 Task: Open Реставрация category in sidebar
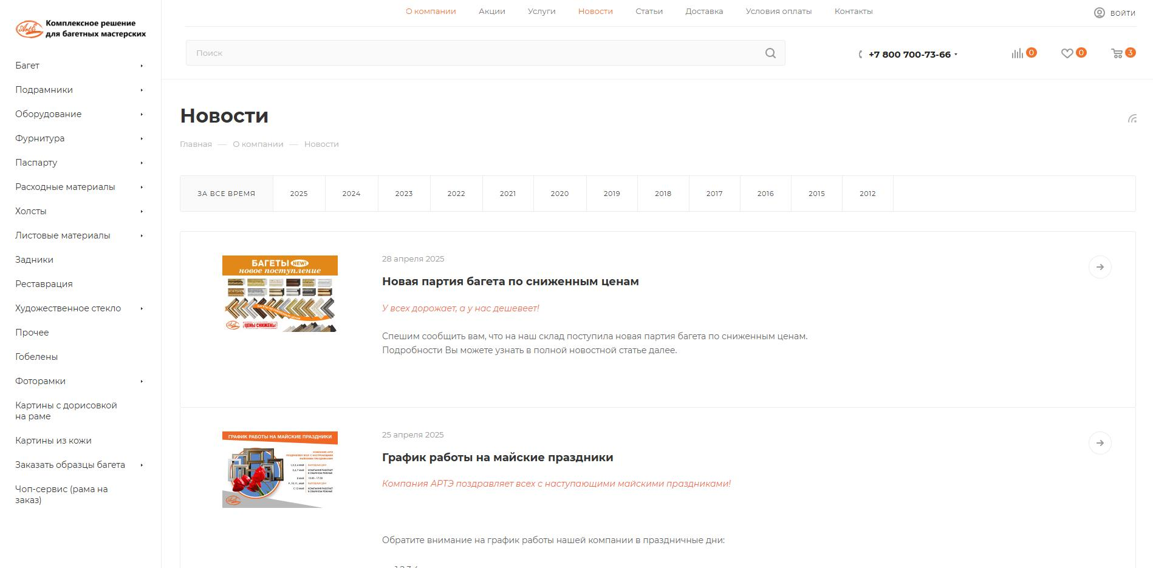point(44,284)
